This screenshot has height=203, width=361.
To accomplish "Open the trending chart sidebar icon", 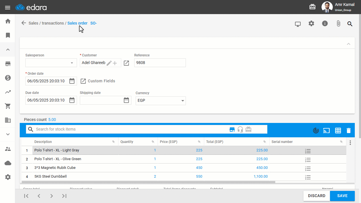I will [8, 92].
